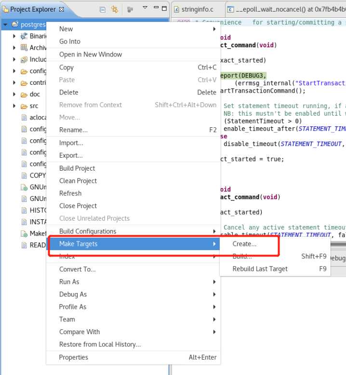Click Rebuild Last Target

[275, 269]
